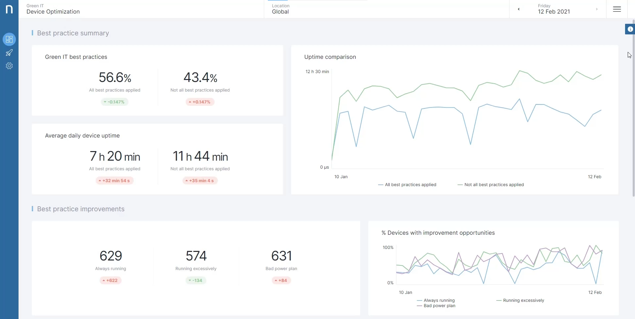Toggle 'Not all best practices applied' legend
This screenshot has height=319, width=635.
coord(491,185)
